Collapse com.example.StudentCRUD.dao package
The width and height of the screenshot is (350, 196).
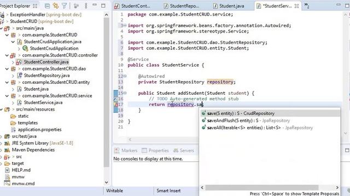7,69
